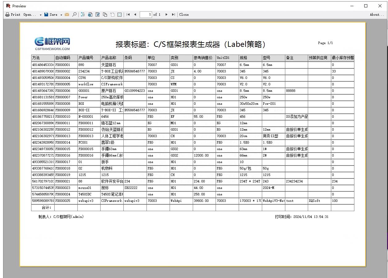
Task: Click the Close button to exit preview
Action: [x=184, y=14]
